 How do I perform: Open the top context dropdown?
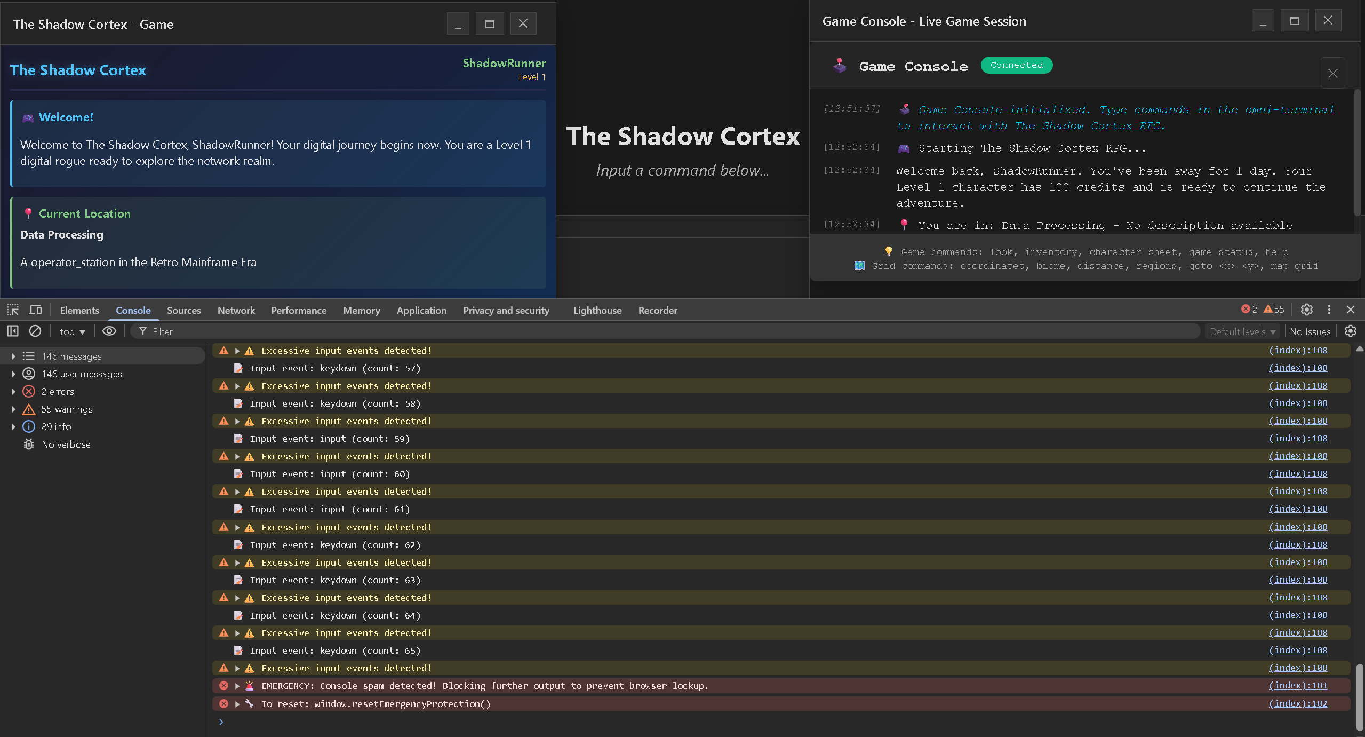72,332
